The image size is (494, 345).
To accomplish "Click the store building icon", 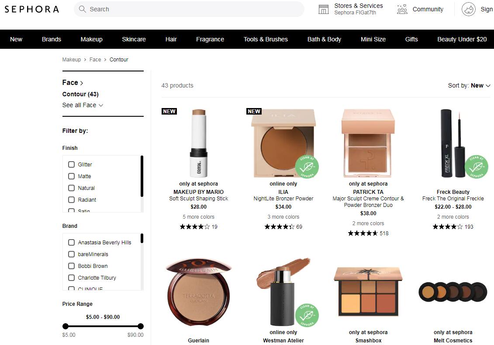I will [324, 10].
